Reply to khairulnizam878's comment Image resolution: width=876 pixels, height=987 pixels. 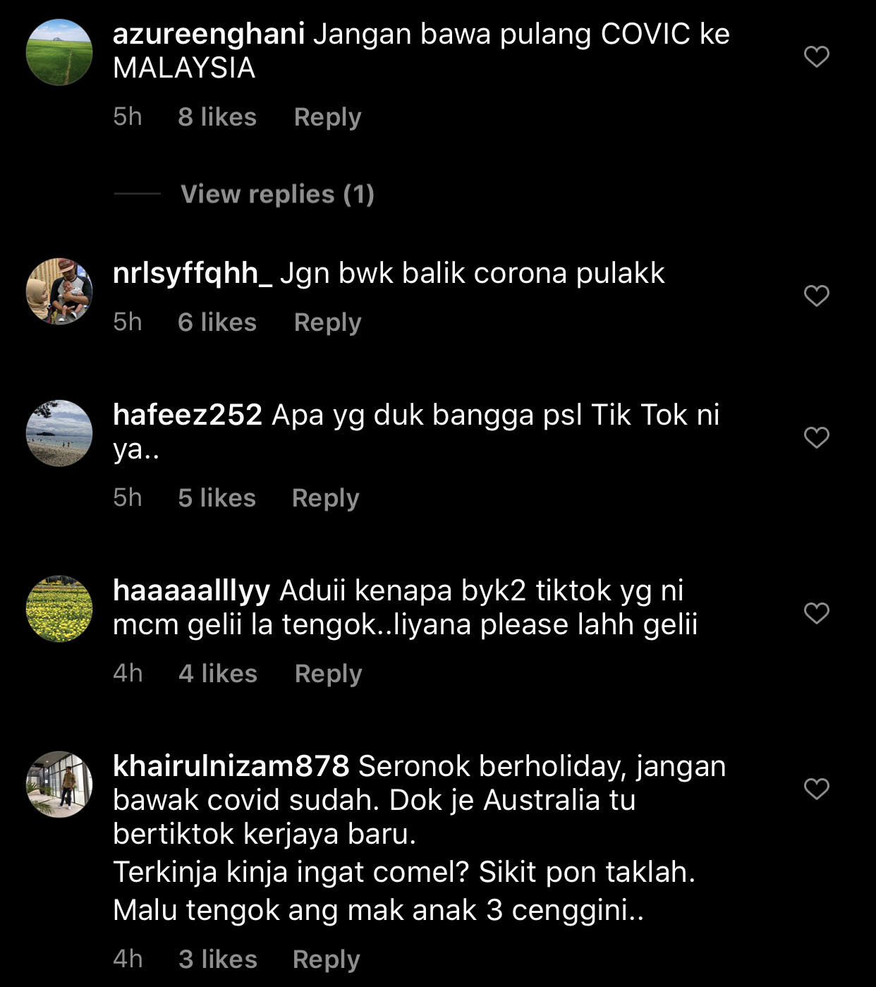coord(327,959)
